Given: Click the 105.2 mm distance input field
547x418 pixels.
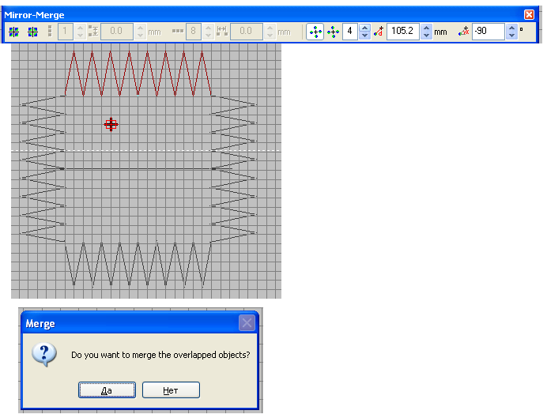Looking at the screenshot, I should click(x=403, y=32).
